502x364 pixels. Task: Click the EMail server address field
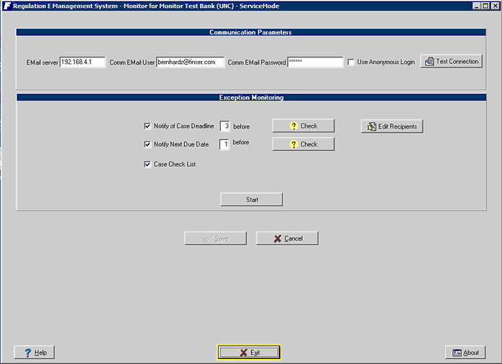pos(82,62)
